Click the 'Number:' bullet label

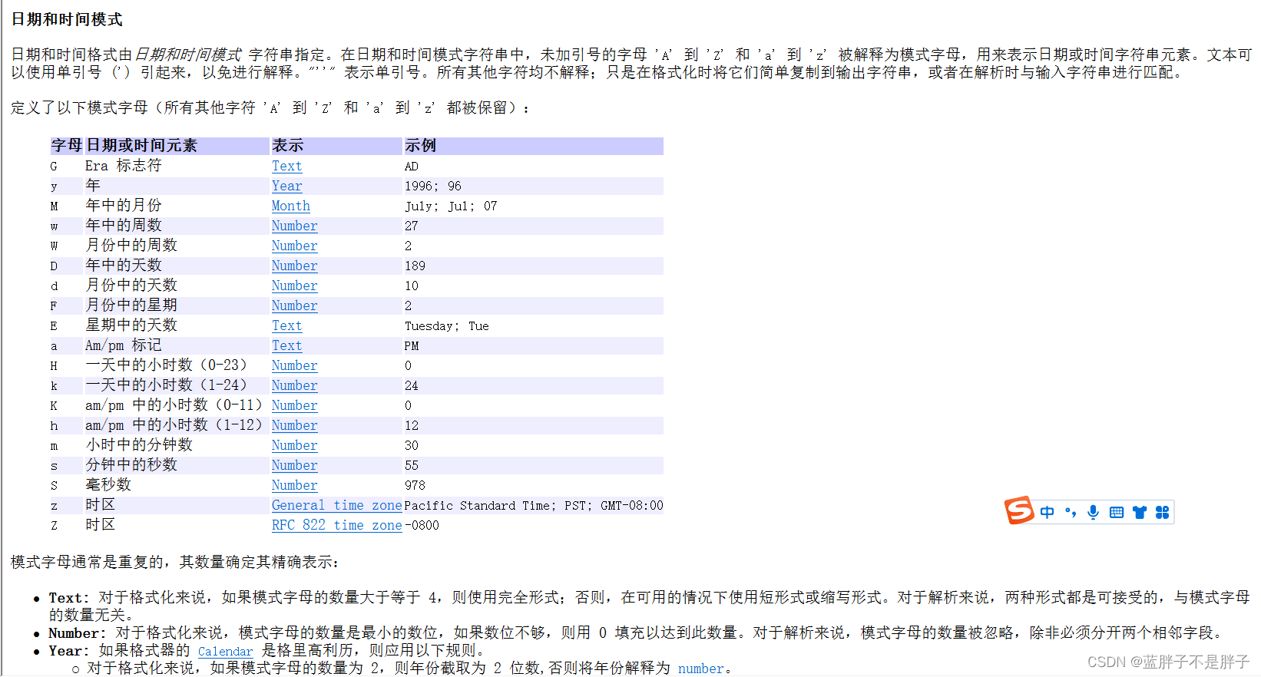78,633
